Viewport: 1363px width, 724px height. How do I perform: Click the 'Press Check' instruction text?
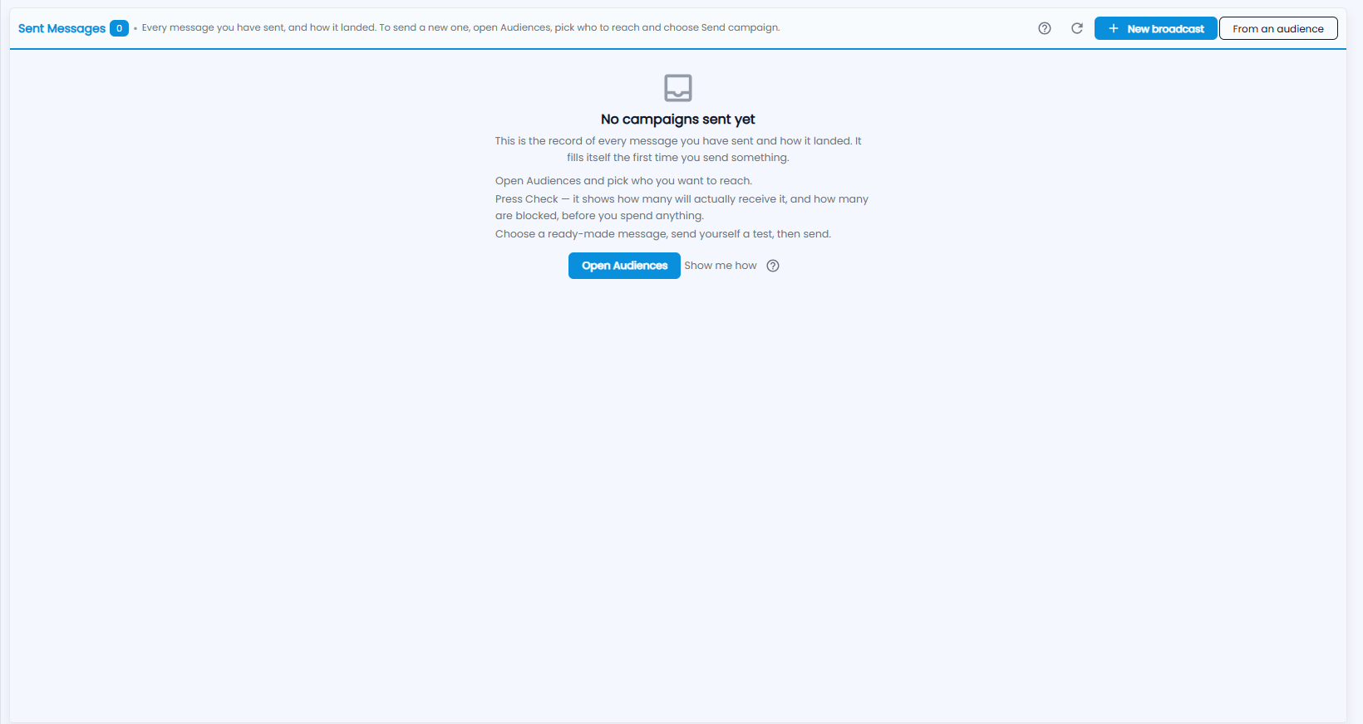pyautogui.click(x=681, y=208)
